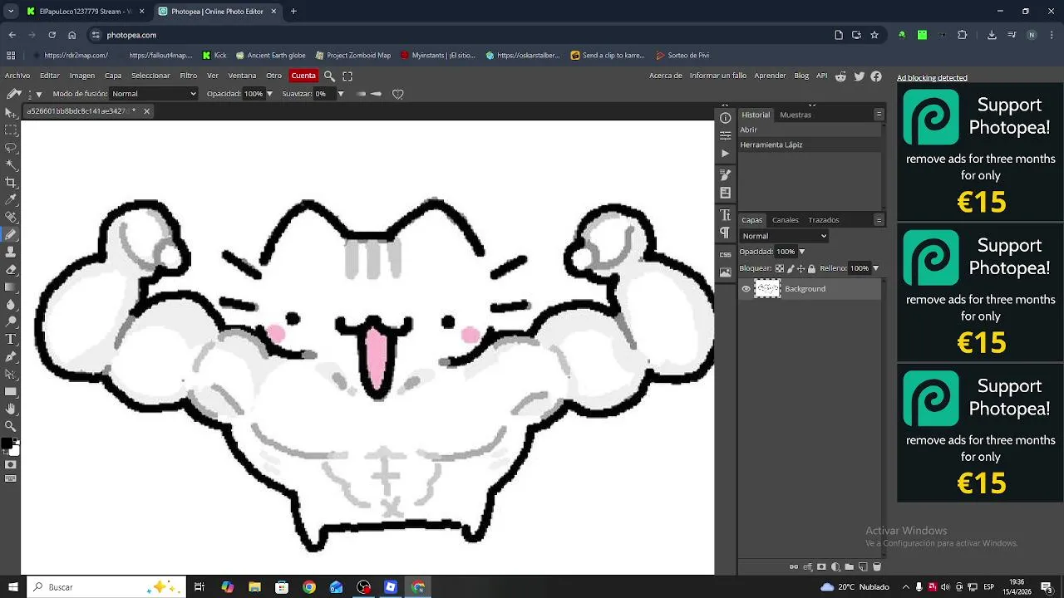The width and height of the screenshot is (1064, 598).
Task: Toggle Quick Mask mode
Action: [x=11, y=464]
